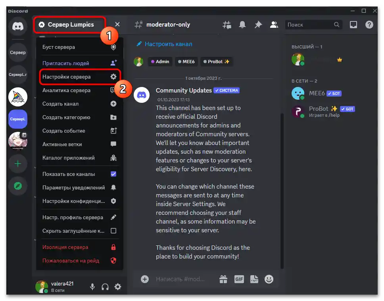Click the search magnifier icon

point(336,25)
